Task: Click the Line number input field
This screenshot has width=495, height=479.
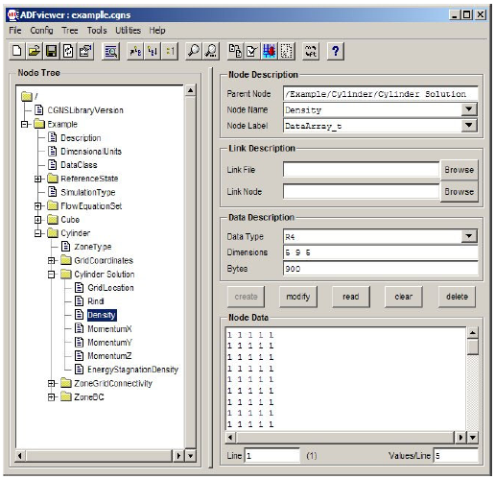Action: pos(272,455)
